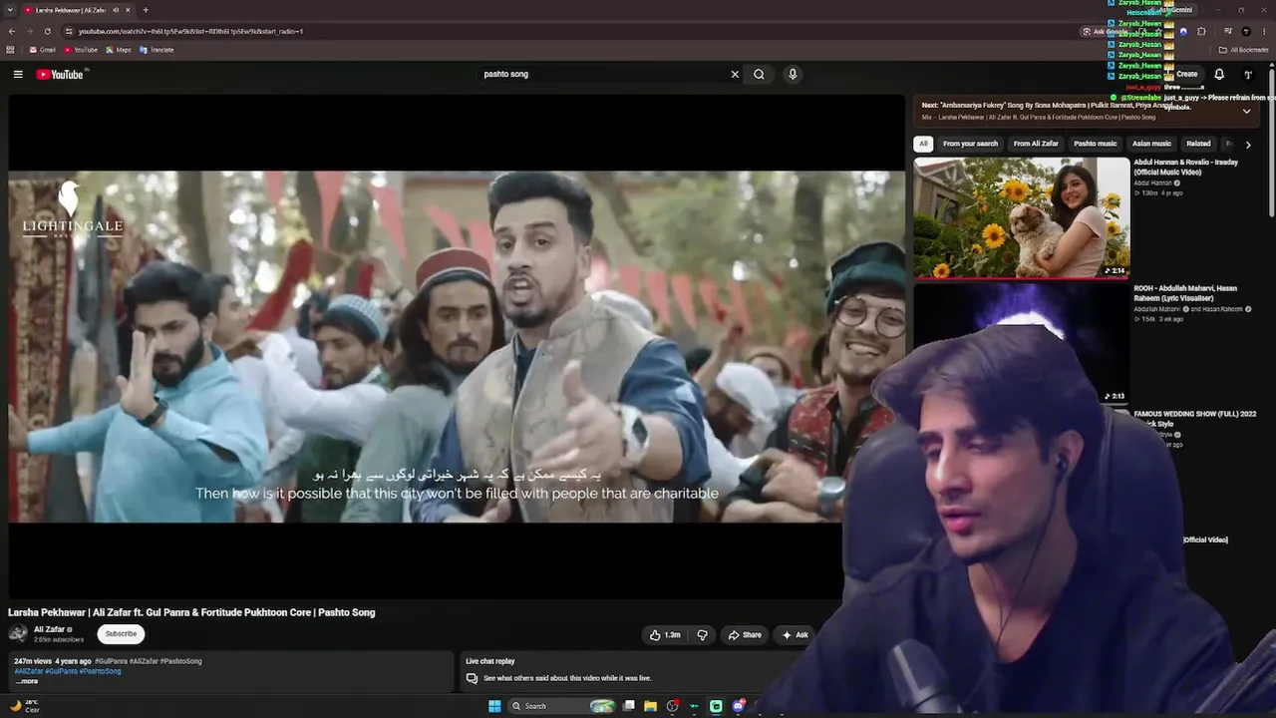Subscribe to Ali Zafar channel
This screenshot has width=1276, height=718.
click(x=121, y=633)
